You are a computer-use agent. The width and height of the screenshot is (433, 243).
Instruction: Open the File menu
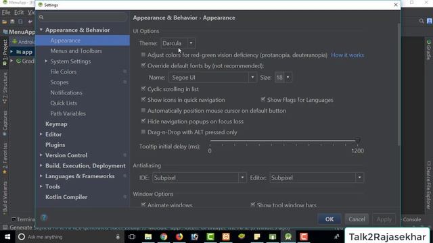(6, 12)
